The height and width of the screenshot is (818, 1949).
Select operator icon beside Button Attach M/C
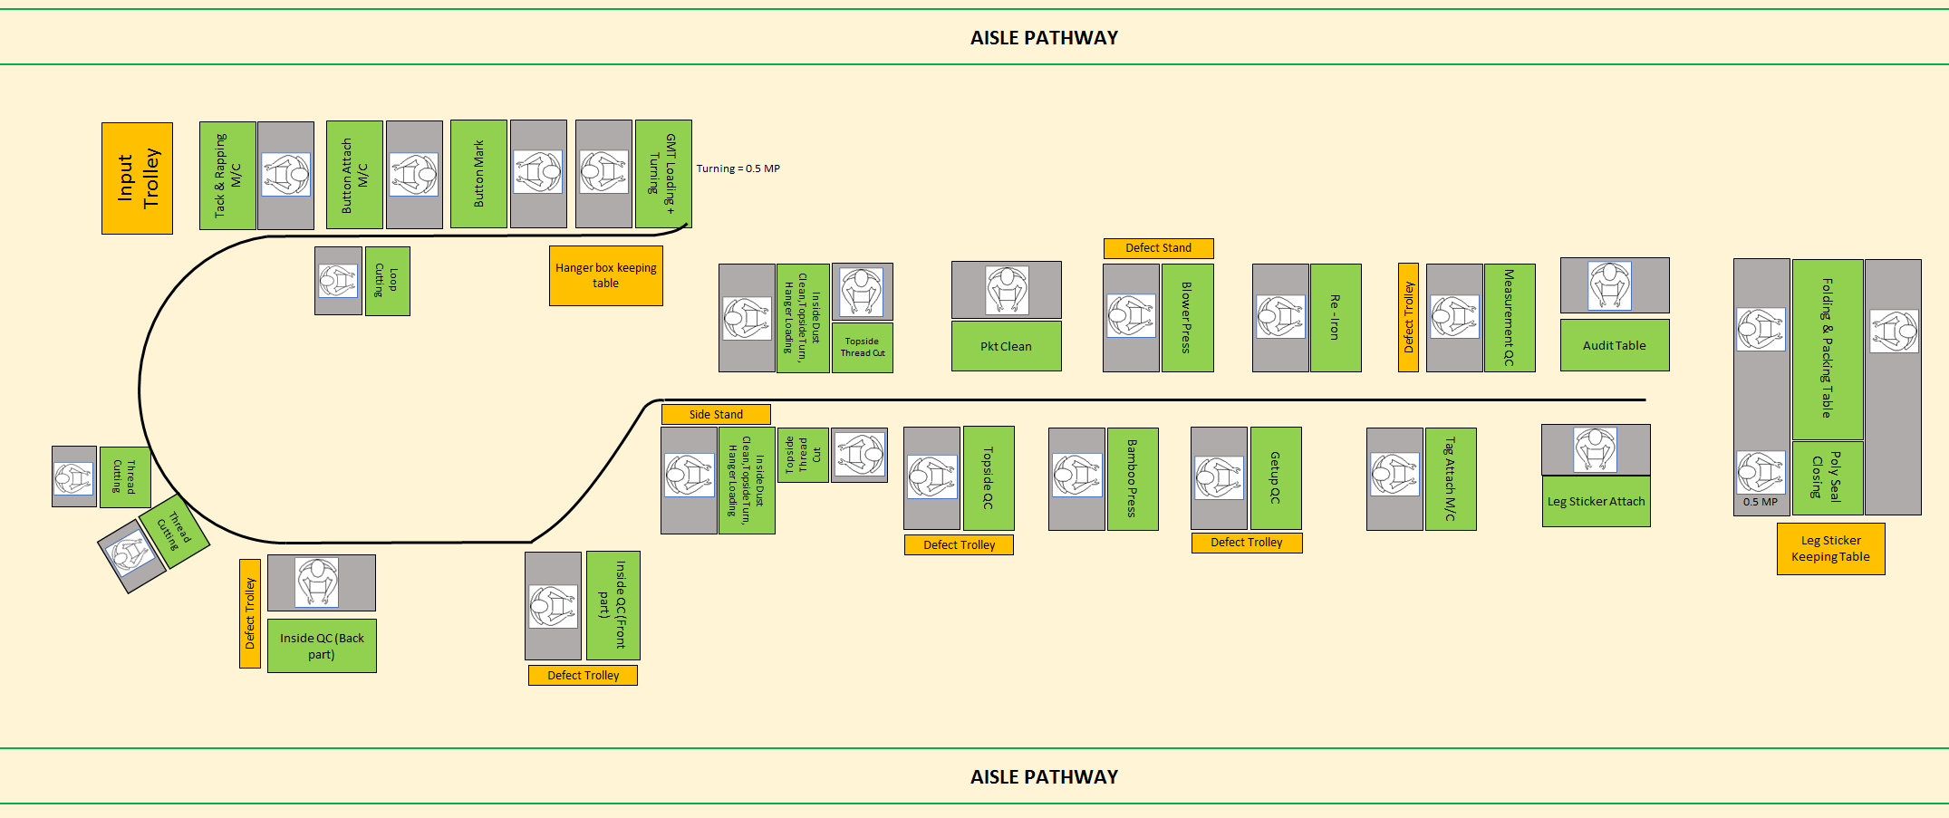(x=414, y=174)
